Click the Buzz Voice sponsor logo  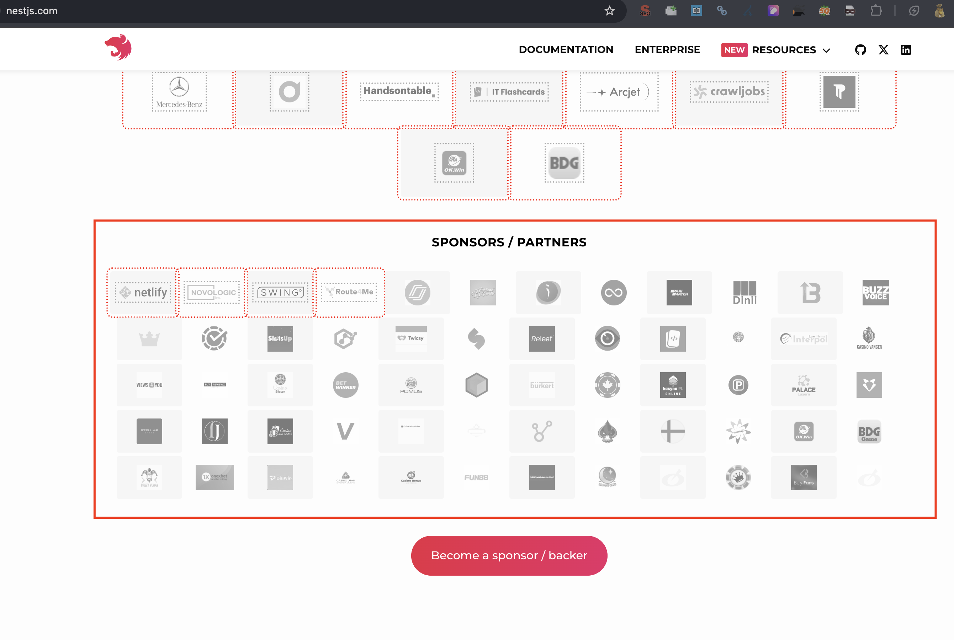876,292
